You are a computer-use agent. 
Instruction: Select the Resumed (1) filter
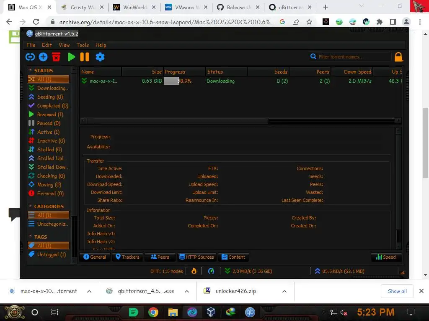pyautogui.click(x=49, y=115)
